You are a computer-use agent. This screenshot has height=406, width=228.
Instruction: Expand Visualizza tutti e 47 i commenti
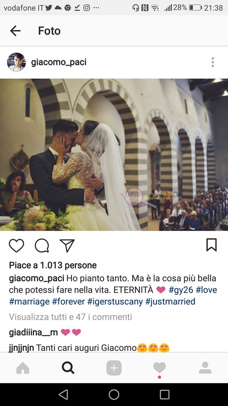tap(71, 317)
